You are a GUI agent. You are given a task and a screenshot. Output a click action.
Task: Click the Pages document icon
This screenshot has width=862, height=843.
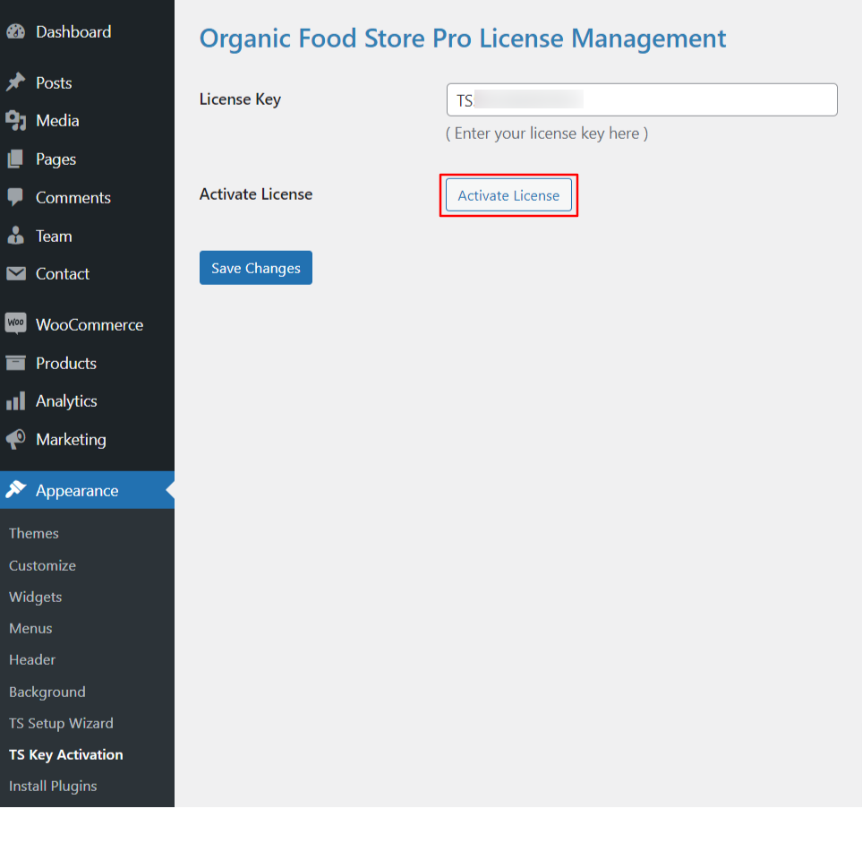click(x=15, y=159)
